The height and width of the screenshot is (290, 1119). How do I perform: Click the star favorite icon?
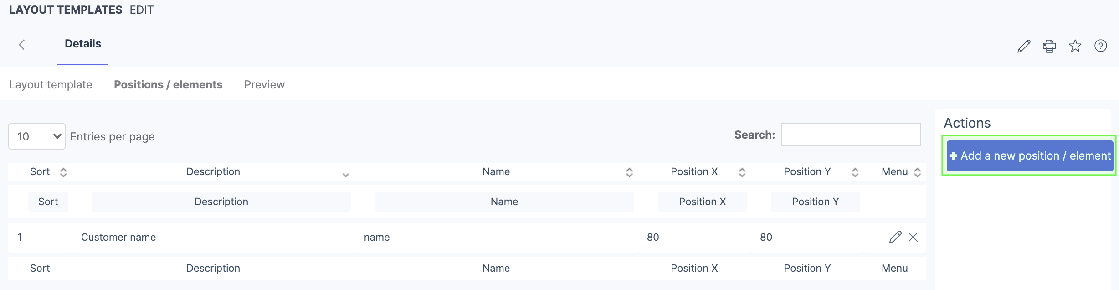pyautogui.click(x=1075, y=46)
